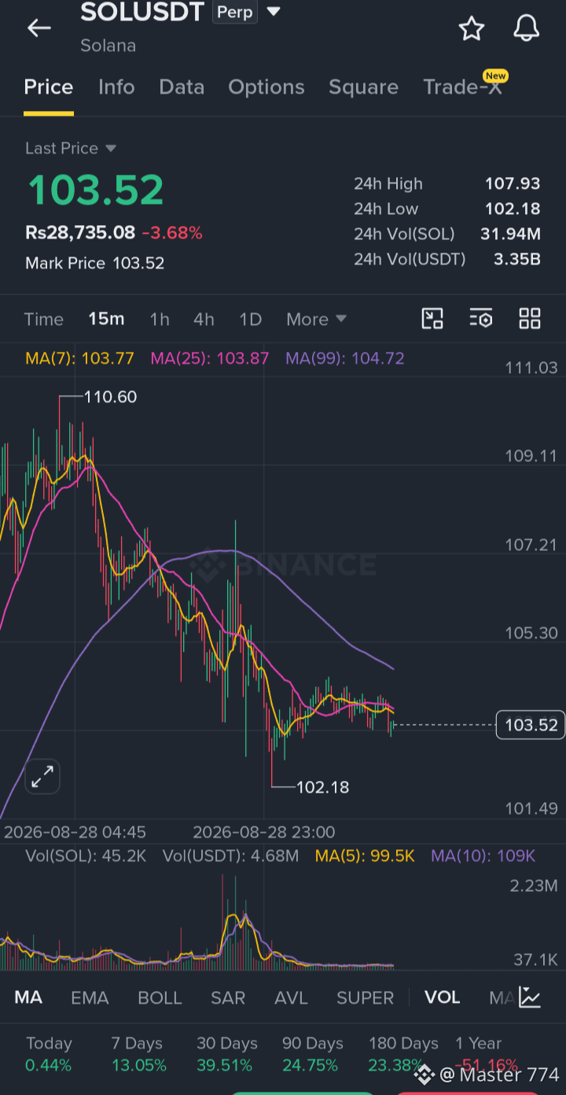Image resolution: width=566 pixels, height=1095 pixels.
Task: Enable the BOLL indicator
Action: click(x=160, y=997)
